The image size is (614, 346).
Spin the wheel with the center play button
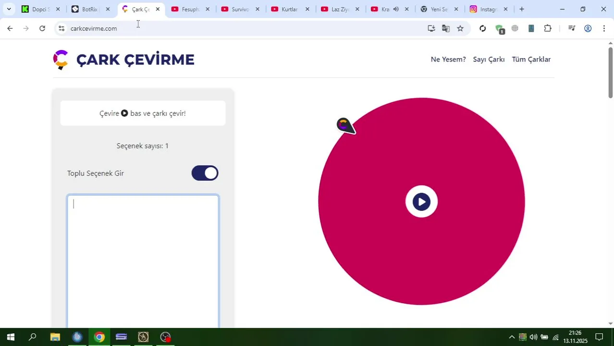pos(421,202)
